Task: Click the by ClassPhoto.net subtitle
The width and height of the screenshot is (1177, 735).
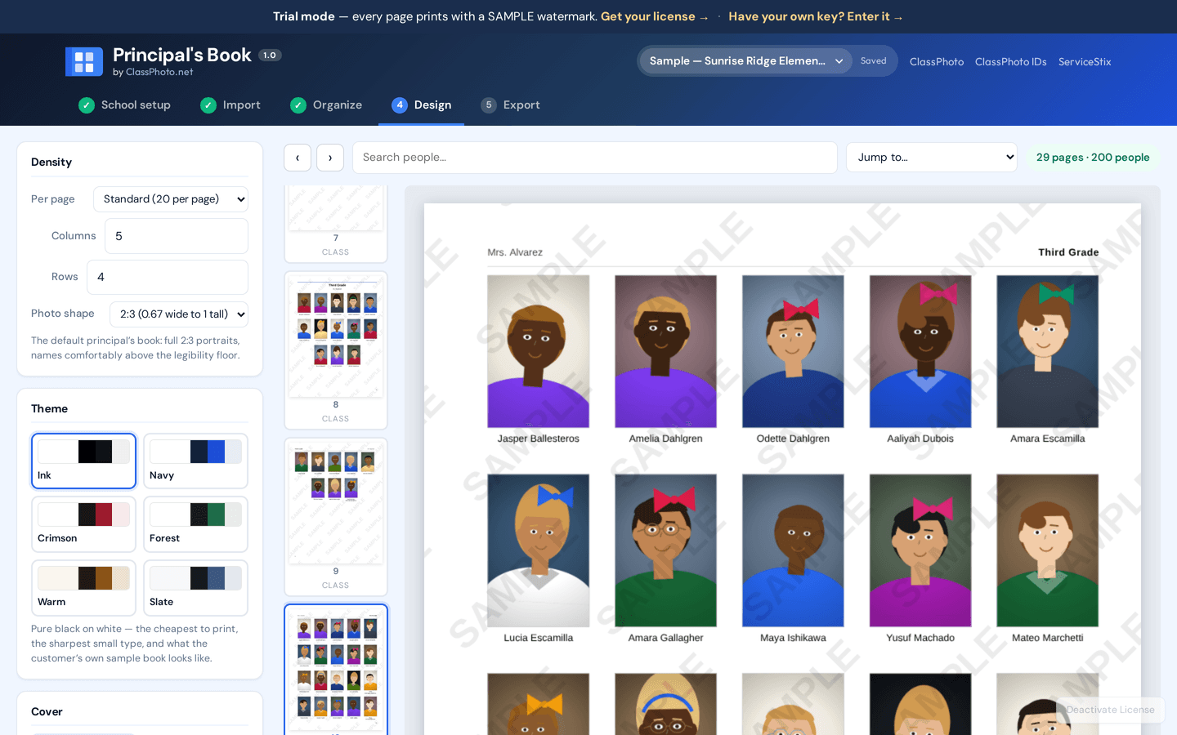Action: coord(153,72)
